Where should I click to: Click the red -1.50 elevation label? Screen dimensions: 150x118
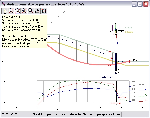pyautogui.click(x=109, y=65)
